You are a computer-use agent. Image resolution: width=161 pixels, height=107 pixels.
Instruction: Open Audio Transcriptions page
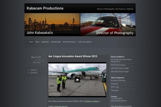[x=85, y=42]
